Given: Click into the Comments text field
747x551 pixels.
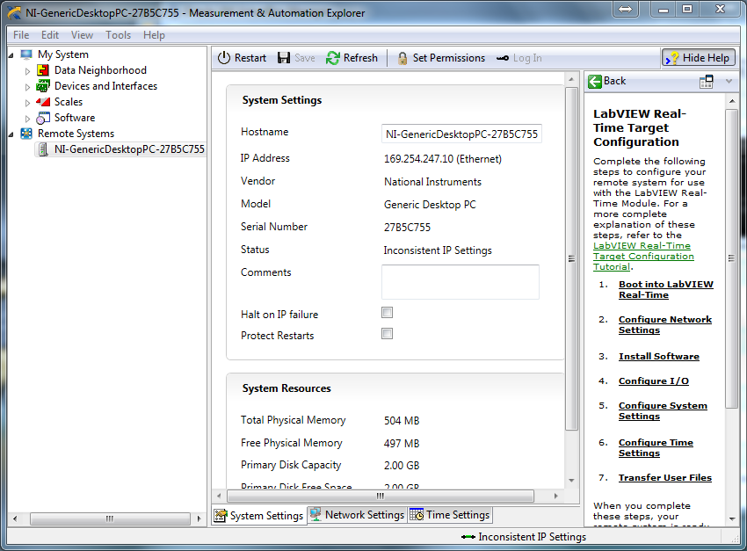Looking at the screenshot, I should coord(460,282).
